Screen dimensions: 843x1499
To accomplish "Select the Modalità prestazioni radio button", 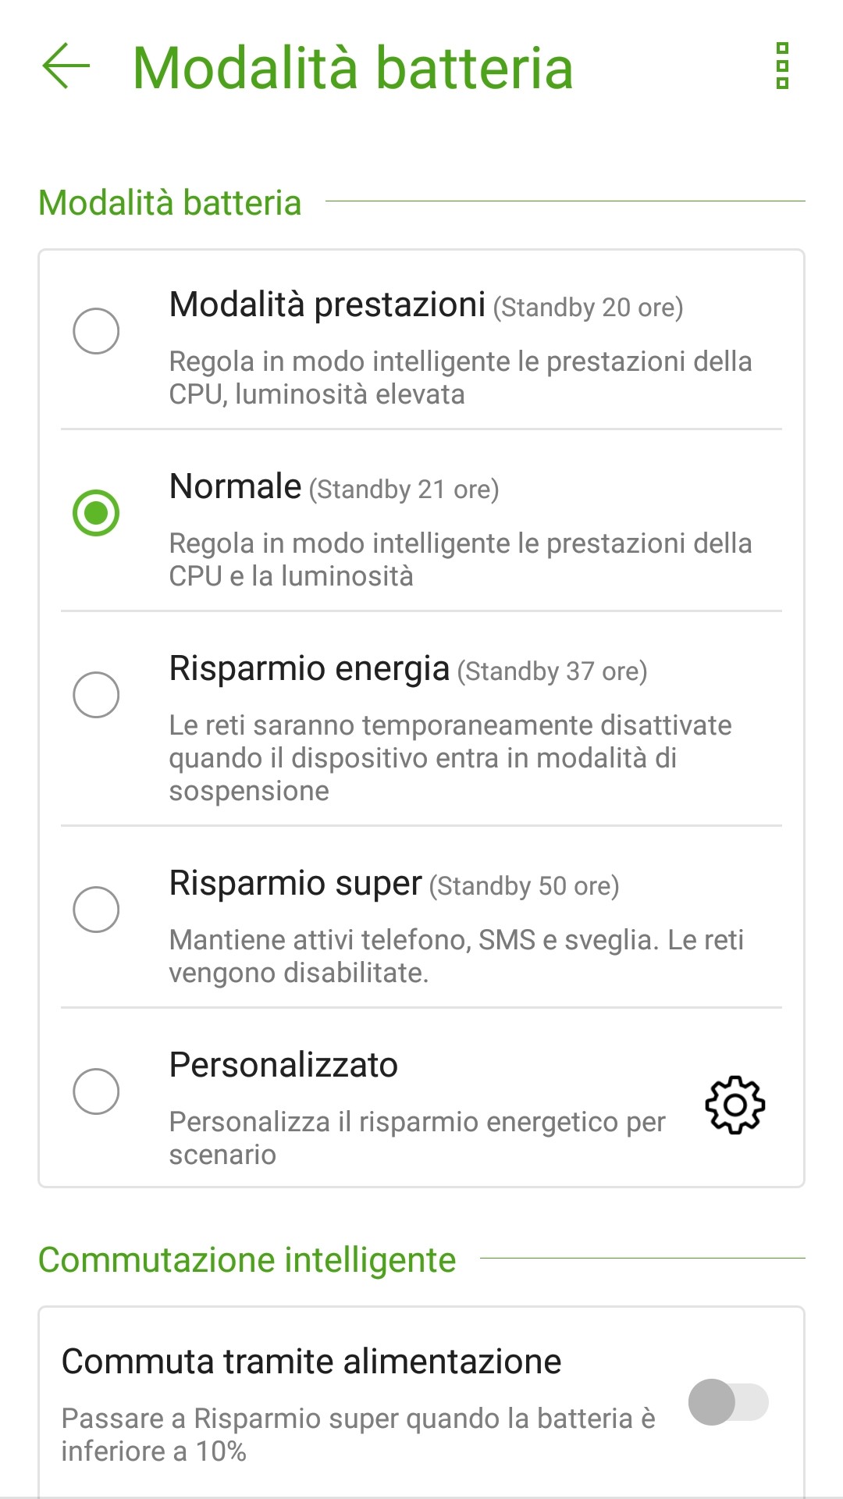I will click(x=96, y=331).
